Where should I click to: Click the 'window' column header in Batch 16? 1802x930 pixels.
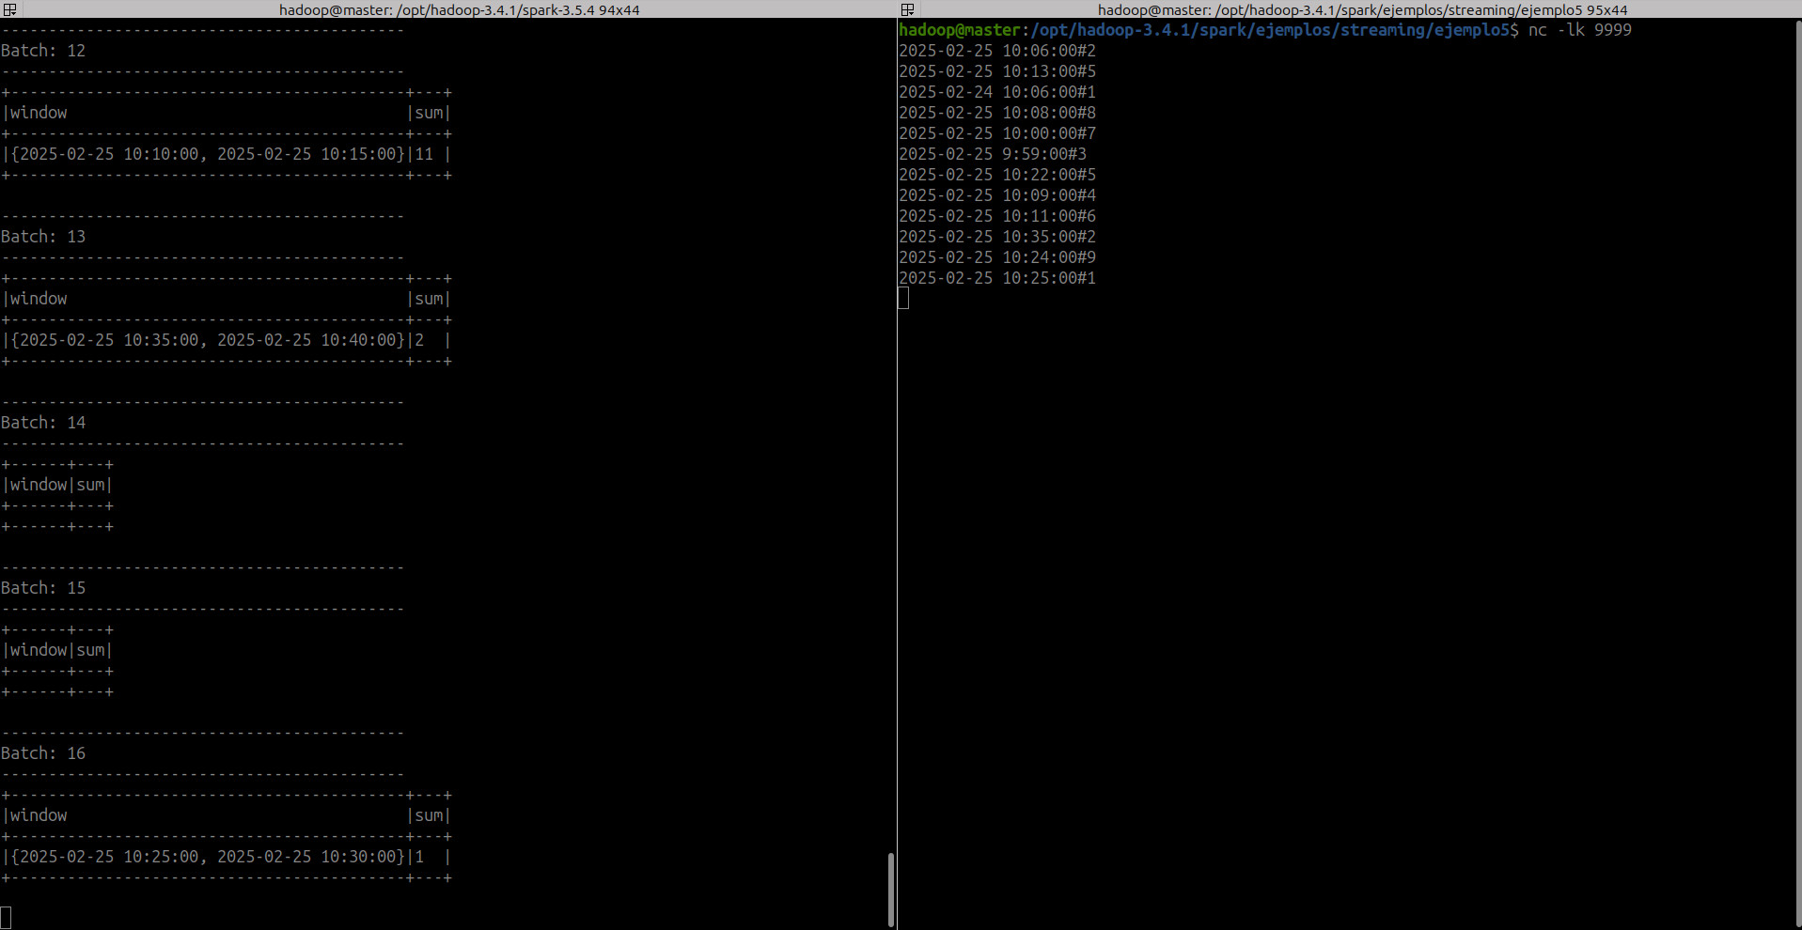[x=39, y=815]
